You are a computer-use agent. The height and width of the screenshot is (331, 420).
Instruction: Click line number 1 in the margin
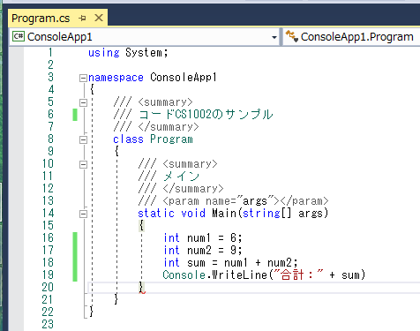pos(50,52)
